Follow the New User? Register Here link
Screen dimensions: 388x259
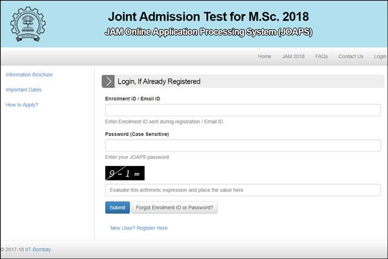[x=139, y=228]
